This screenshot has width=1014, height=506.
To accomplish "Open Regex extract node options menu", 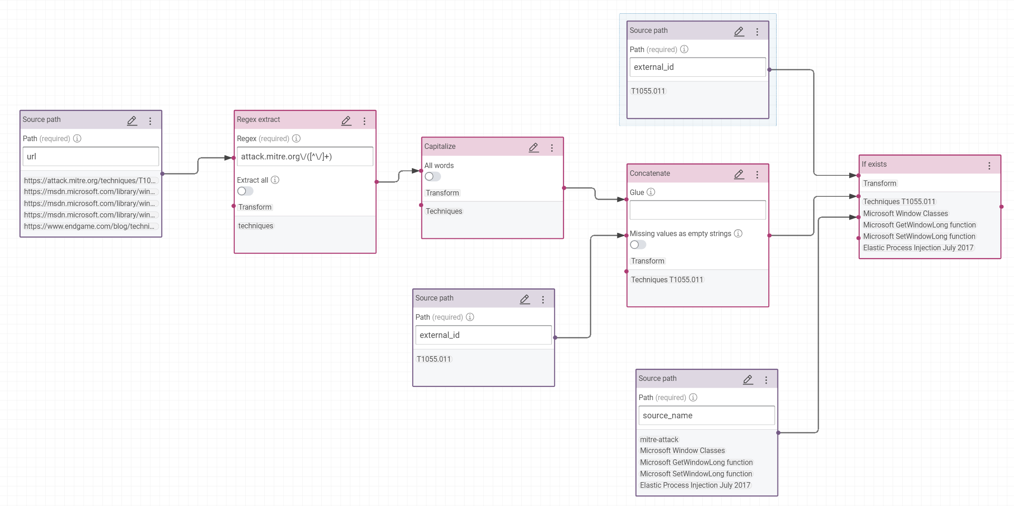I will pos(364,121).
